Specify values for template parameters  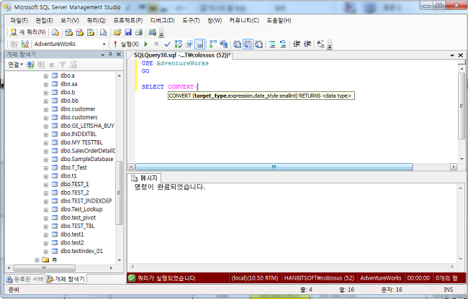pyautogui.click(x=320, y=44)
